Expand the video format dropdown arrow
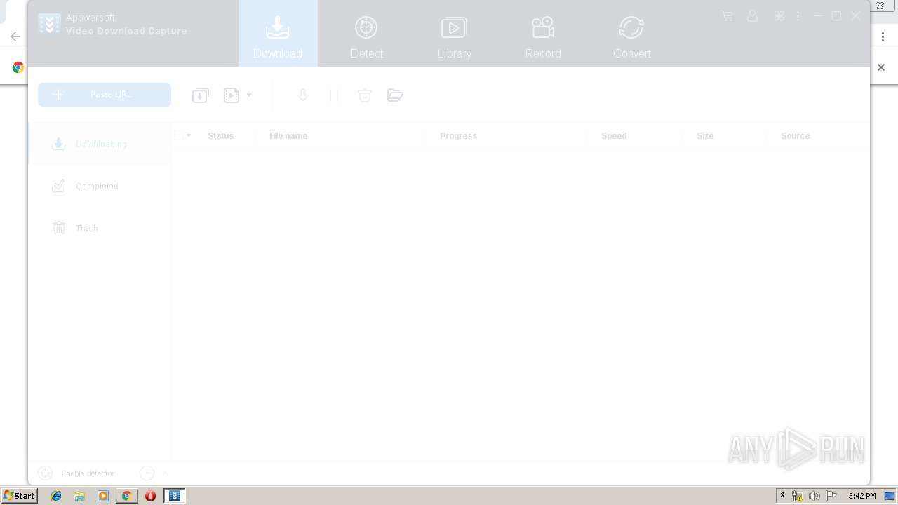Screen dimensions: 898x505 [x=249, y=95]
